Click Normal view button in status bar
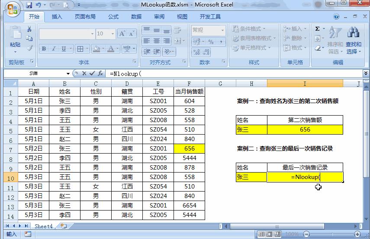This screenshot has width=370, height=239. pos(261,234)
